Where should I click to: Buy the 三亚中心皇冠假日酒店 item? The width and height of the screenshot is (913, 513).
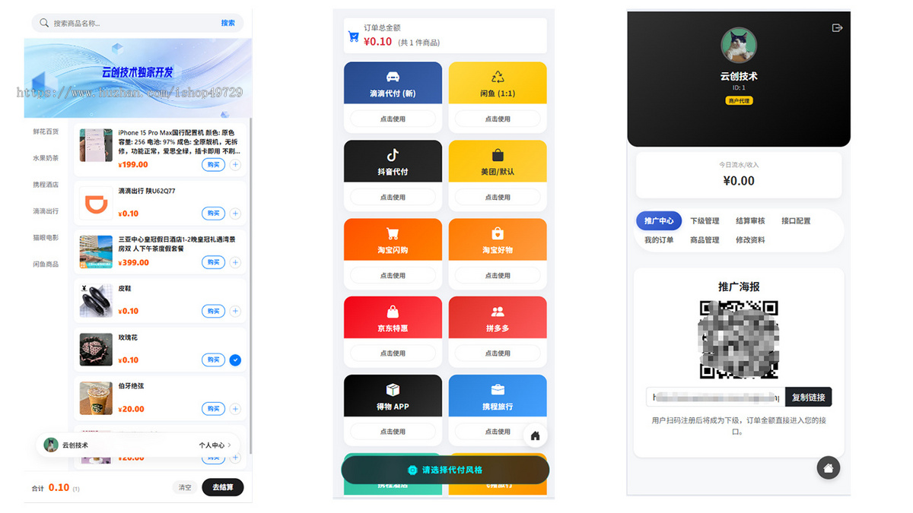213,262
